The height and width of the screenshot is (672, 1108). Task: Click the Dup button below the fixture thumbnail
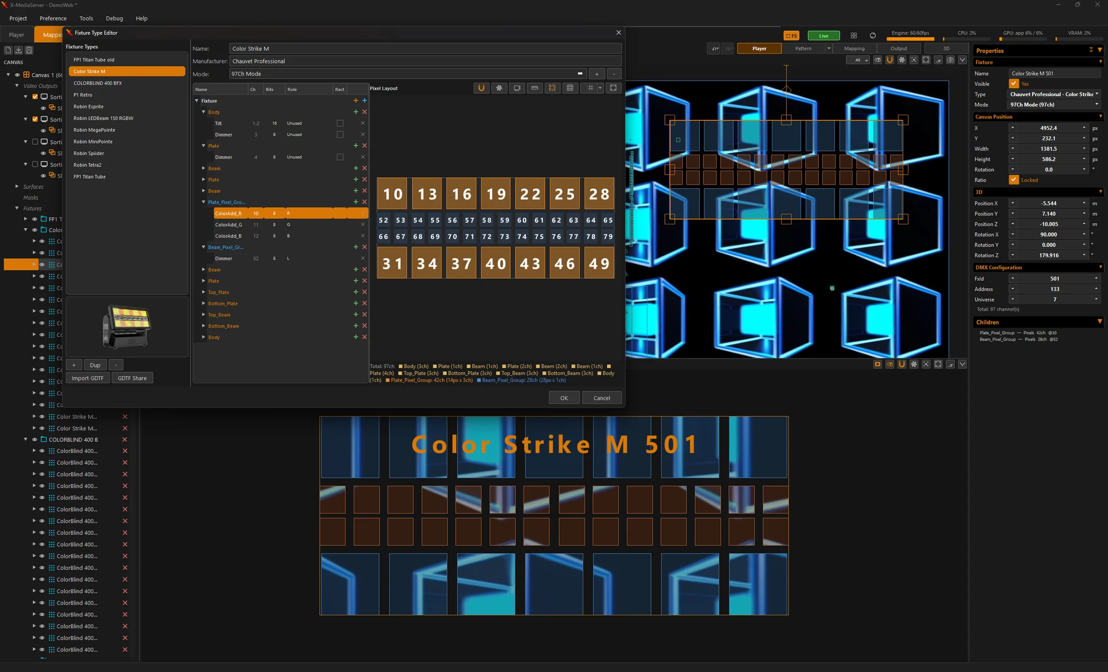click(x=95, y=365)
